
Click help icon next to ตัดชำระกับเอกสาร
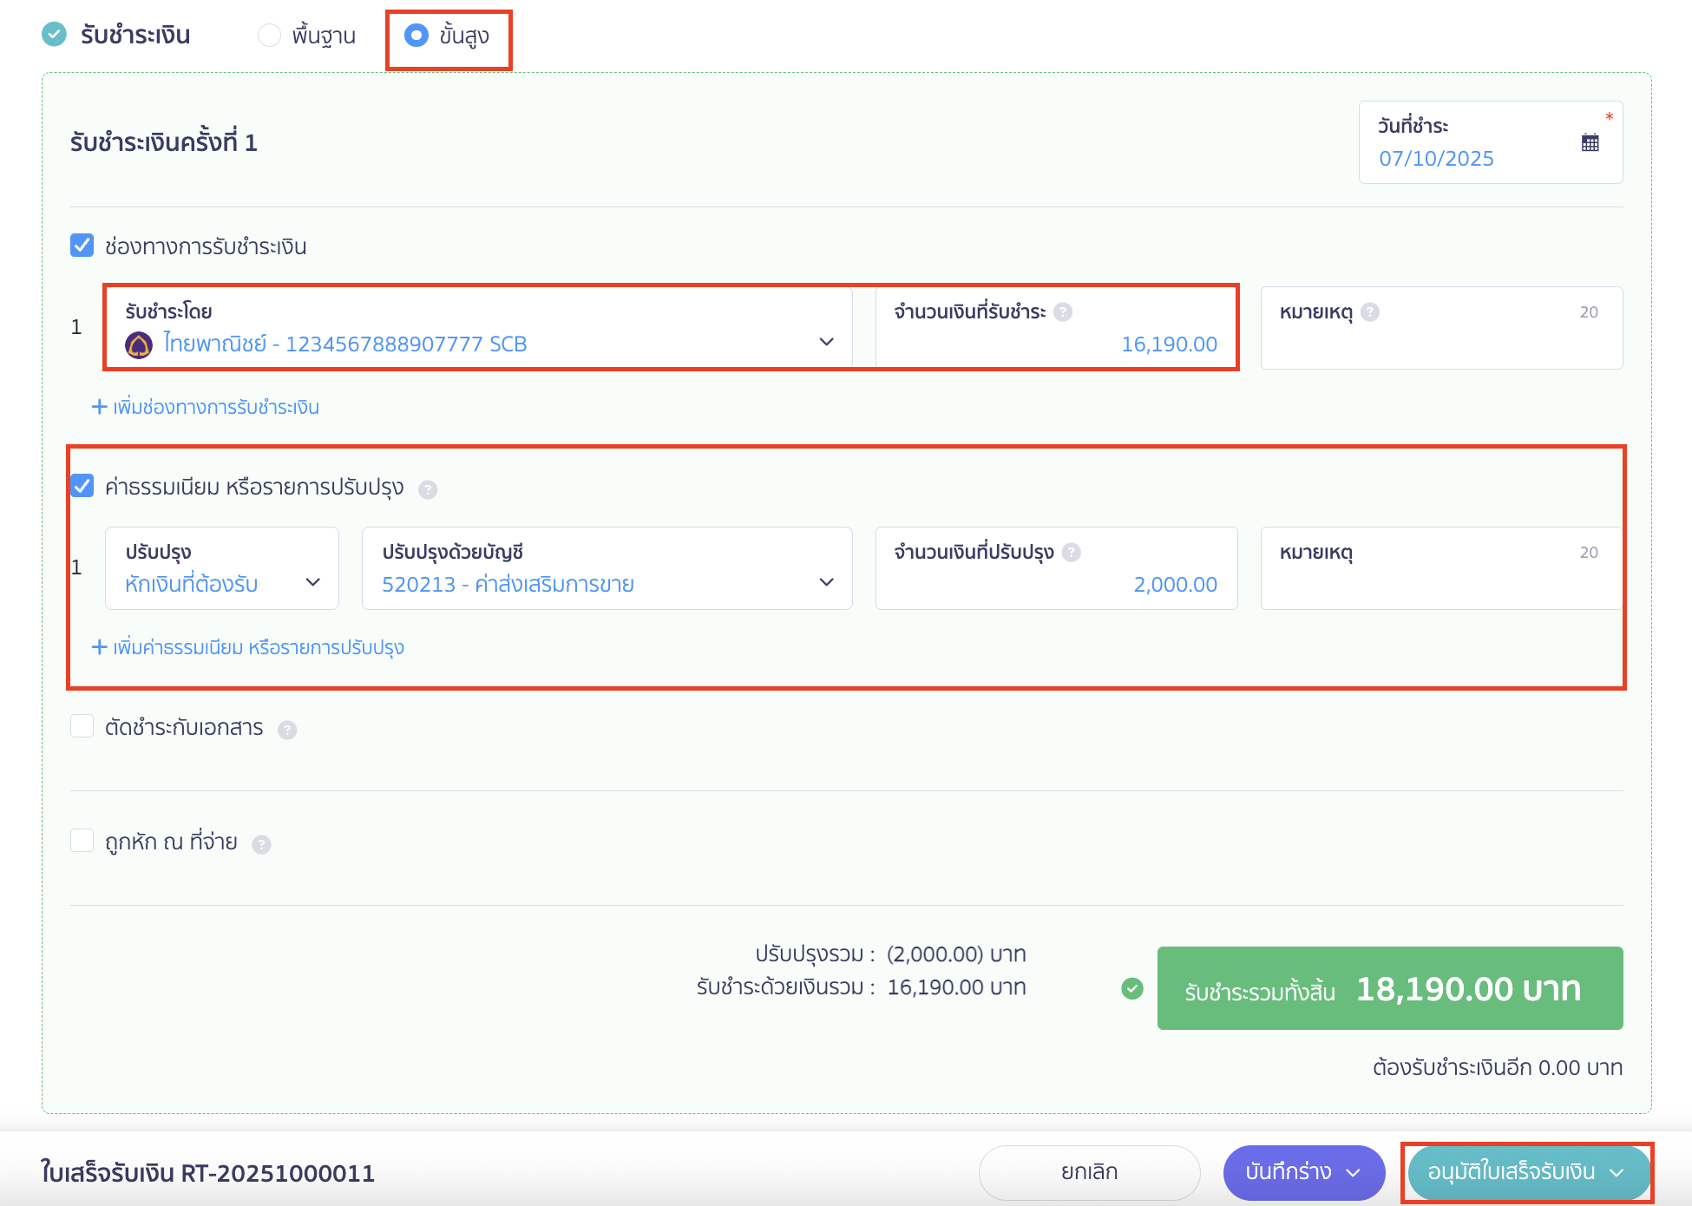(x=287, y=730)
